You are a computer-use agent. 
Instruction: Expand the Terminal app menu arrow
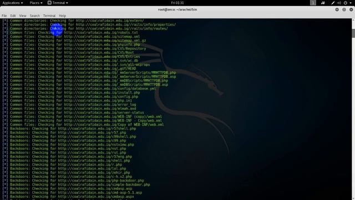click(67, 3)
